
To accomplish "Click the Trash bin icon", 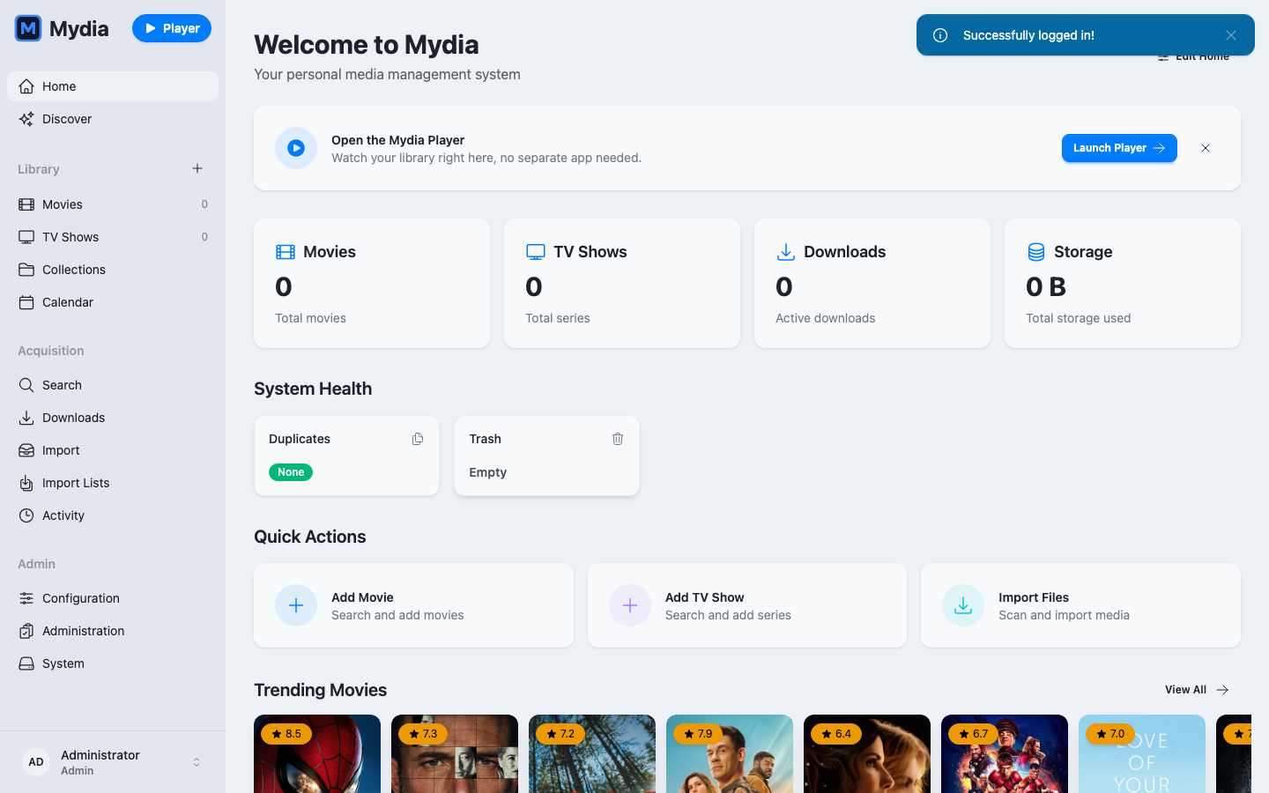I will coord(618,439).
